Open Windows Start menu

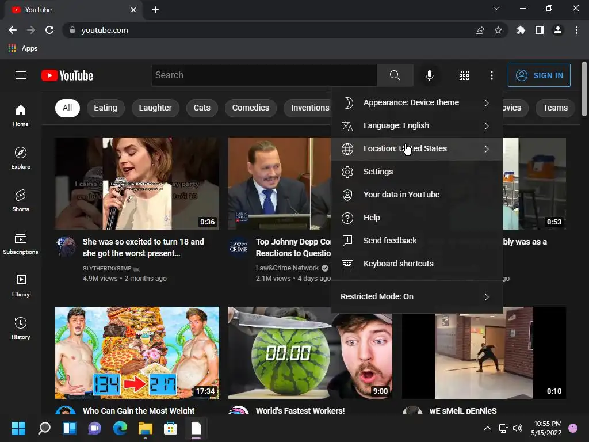coord(18,428)
